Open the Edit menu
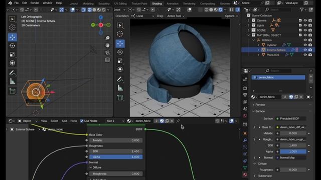Image resolution: width=321 pixels, height=180 pixels. pos(25,3)
